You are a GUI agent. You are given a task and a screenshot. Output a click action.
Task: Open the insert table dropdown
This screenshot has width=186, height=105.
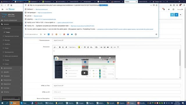click(96, 47)
